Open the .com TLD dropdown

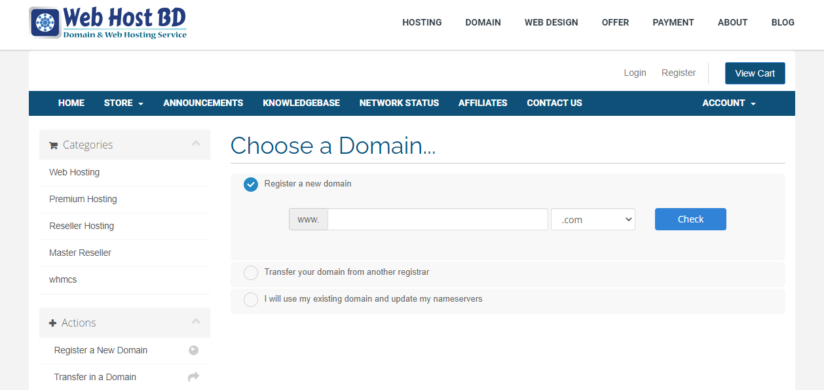coord(592,219)
